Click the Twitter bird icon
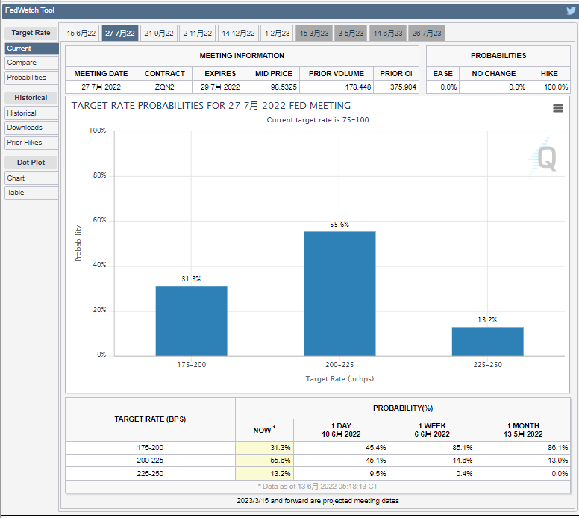Viewport: 579px width, 518px height. [x=571, y=10]
